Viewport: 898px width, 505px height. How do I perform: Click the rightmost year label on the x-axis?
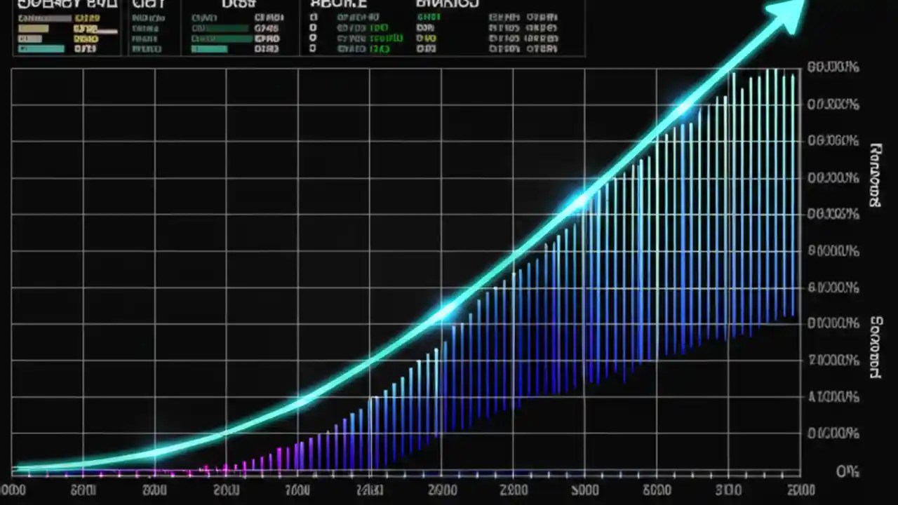[802, 489]
